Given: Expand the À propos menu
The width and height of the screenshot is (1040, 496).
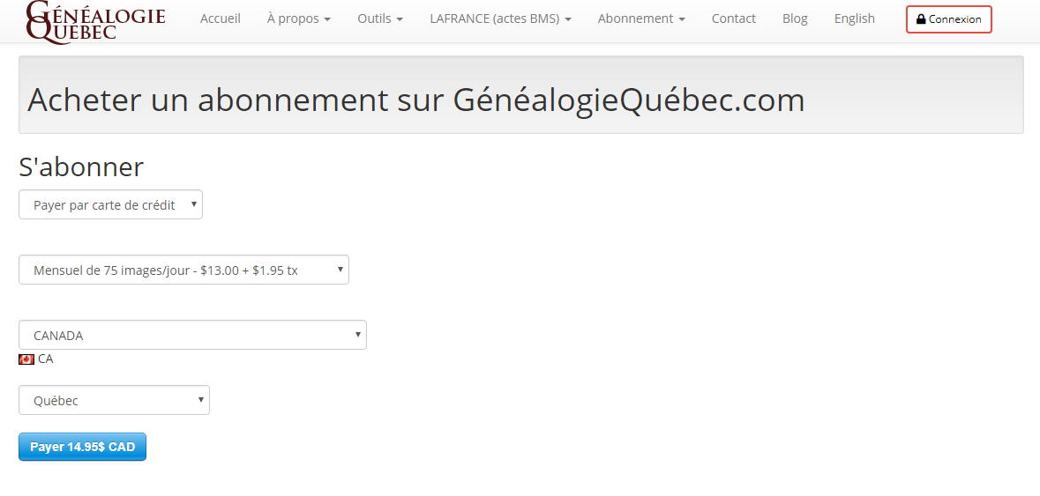Looking at the screenshot, I should click(298, 19).
